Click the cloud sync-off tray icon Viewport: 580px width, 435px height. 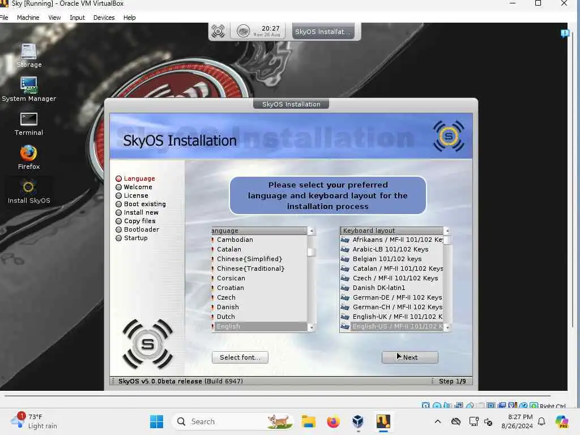pyautogui.click(x=456, y=421)
